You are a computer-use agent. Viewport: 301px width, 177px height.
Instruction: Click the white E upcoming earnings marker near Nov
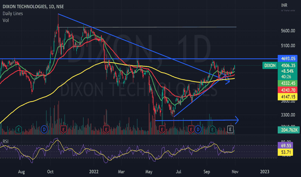pos(230,130)
